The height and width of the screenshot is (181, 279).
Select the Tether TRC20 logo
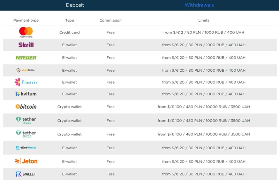click(x=26, y=120)
